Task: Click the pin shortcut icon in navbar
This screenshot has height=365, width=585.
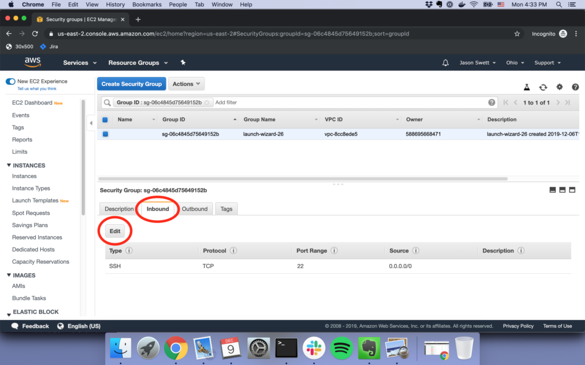Action: [183, 63]
